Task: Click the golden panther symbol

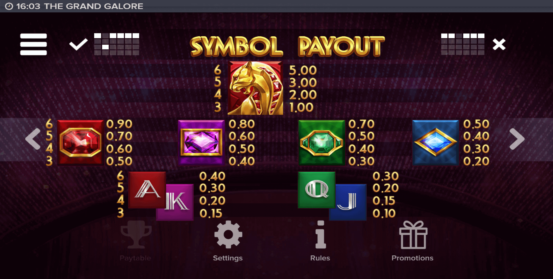Action: coord(255,88)
